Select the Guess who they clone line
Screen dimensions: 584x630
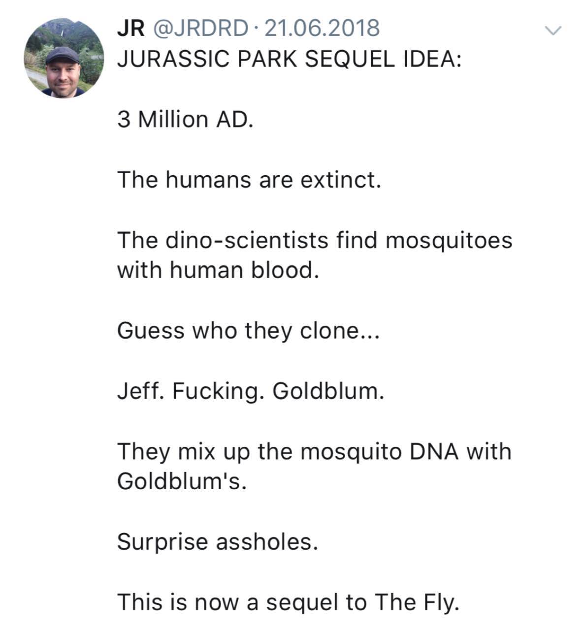pyautogui.click(x=248, y=331)
